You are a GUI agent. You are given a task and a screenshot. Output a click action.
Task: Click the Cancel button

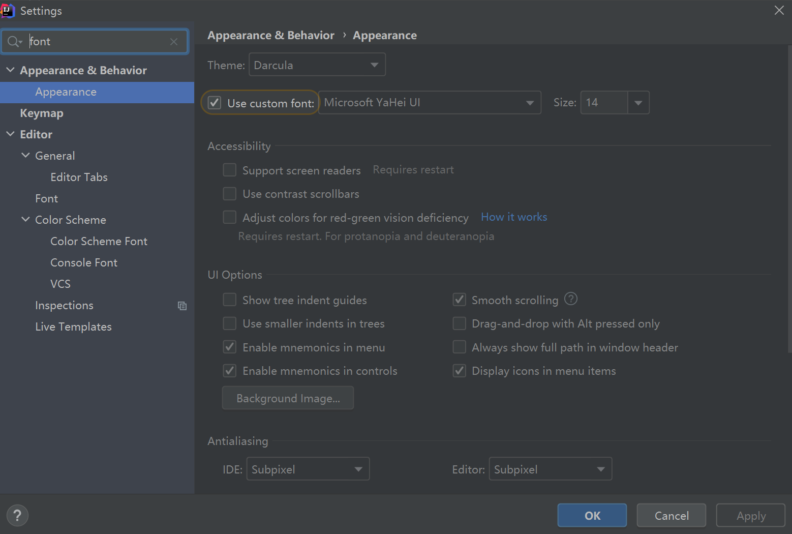tap(672, 515)
